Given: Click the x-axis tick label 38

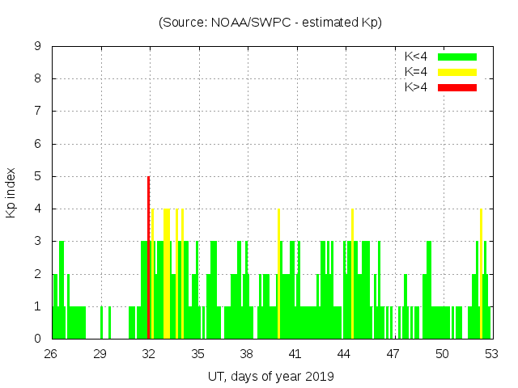Looking at the screenshot, I should 246,354.
